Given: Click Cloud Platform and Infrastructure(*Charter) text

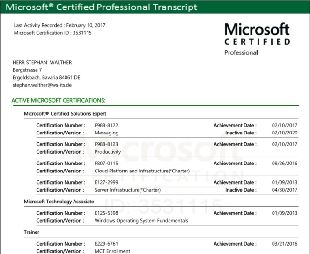Looking at the screenshot, I should [142, 171].
